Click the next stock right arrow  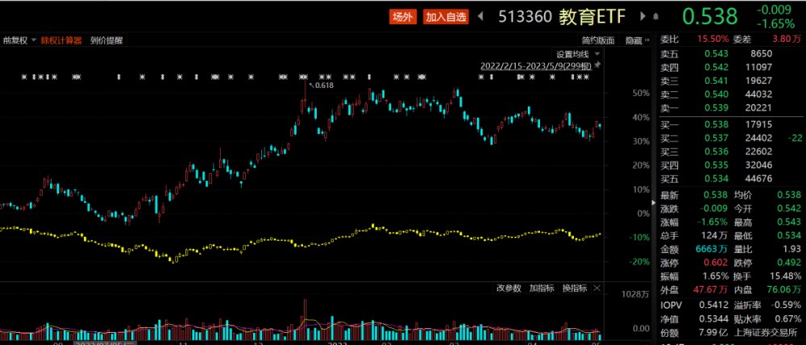click(x=642, y=16)
